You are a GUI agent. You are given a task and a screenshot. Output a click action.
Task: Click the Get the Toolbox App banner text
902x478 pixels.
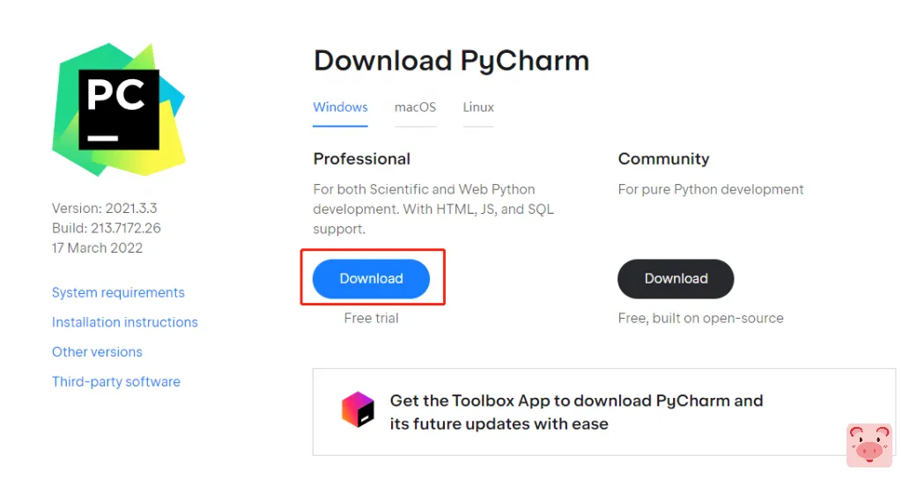click(x=576, y=412)
